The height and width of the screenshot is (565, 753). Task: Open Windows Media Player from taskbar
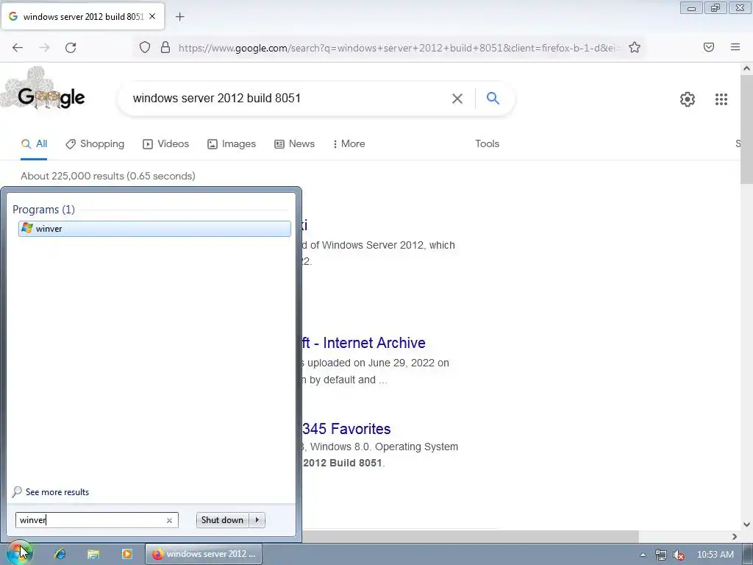coord(126,554)
